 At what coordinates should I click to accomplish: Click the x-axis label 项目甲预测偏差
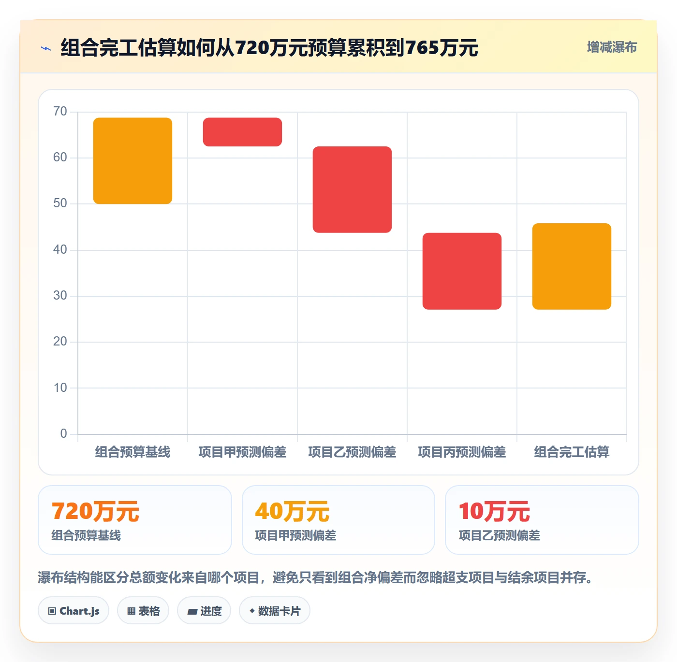coord(242,452)
